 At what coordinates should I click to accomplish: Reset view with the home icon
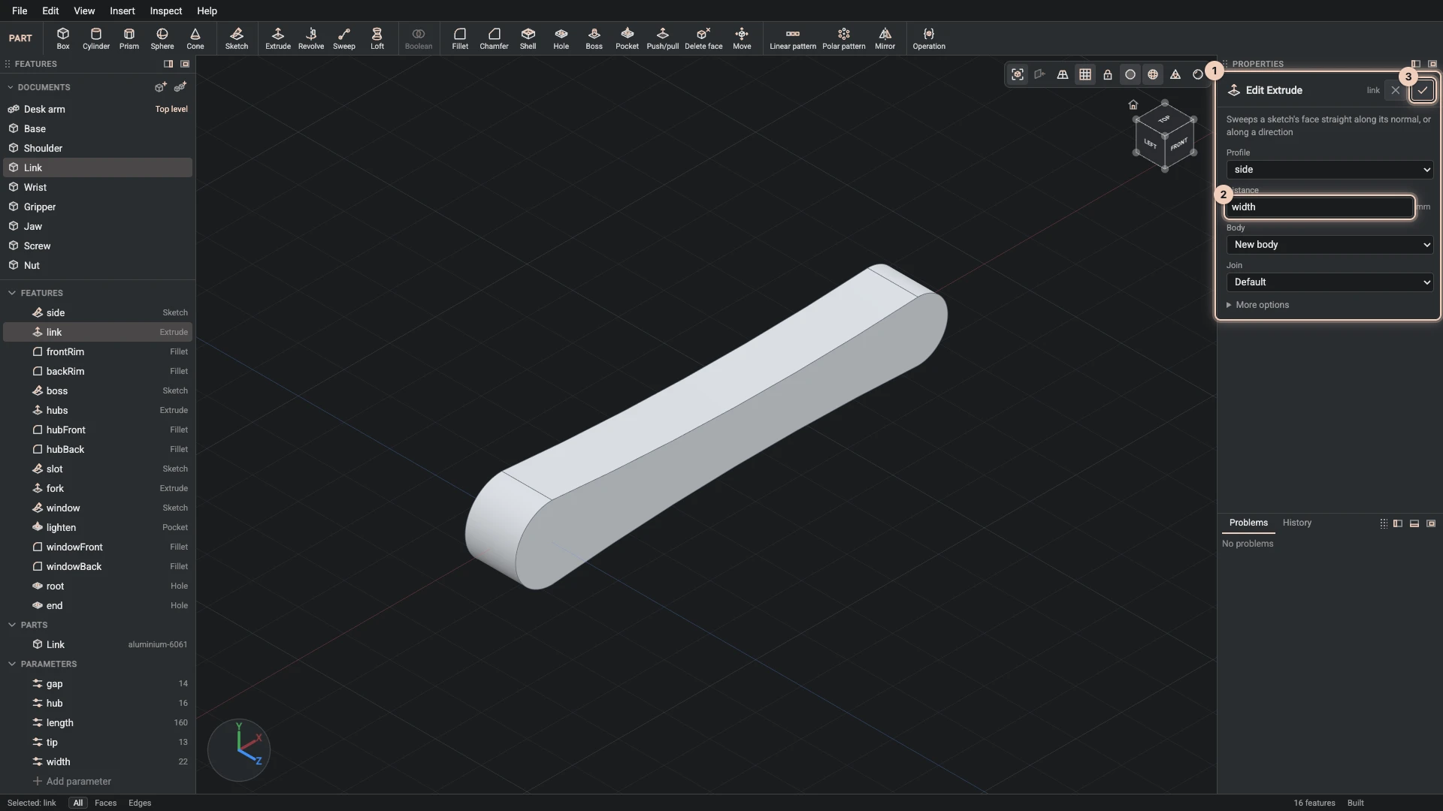pos(1133,104)
